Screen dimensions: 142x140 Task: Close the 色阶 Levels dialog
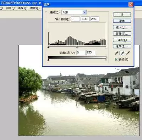(131, 5)
